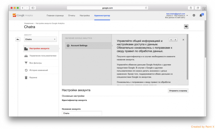
Task: Toggle the Safari sidebar button
Action: click(x=33, y=8)
